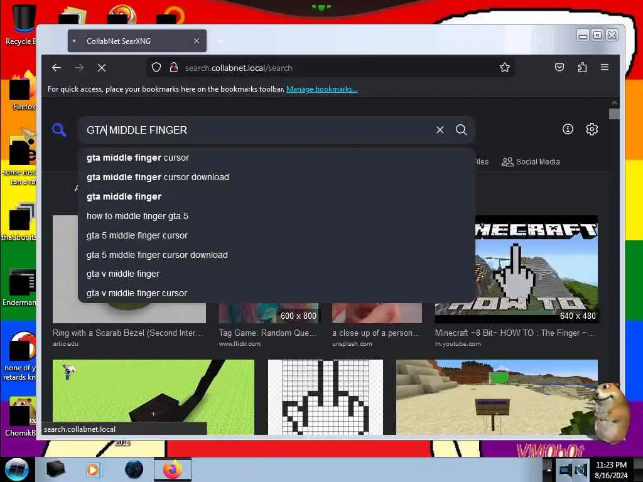Open the SearXNG preferences gear

[x=592, y=129]
